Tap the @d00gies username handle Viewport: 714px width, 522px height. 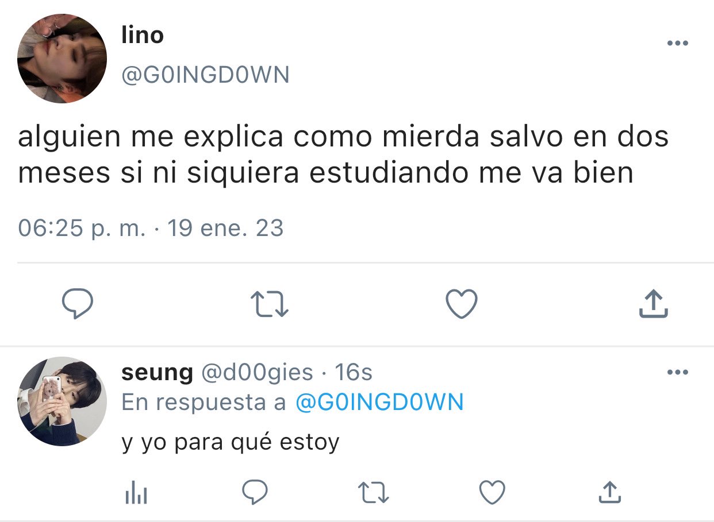pos(256,373)
